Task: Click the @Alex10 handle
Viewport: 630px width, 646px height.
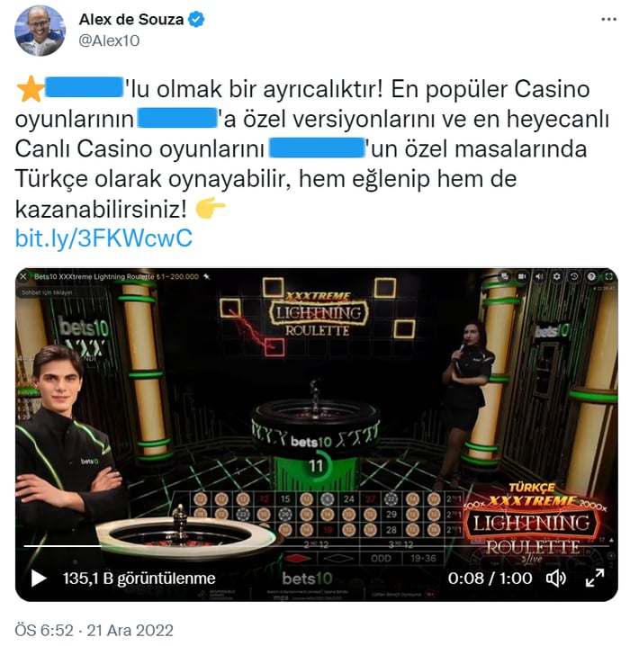Action: [109, 40]
